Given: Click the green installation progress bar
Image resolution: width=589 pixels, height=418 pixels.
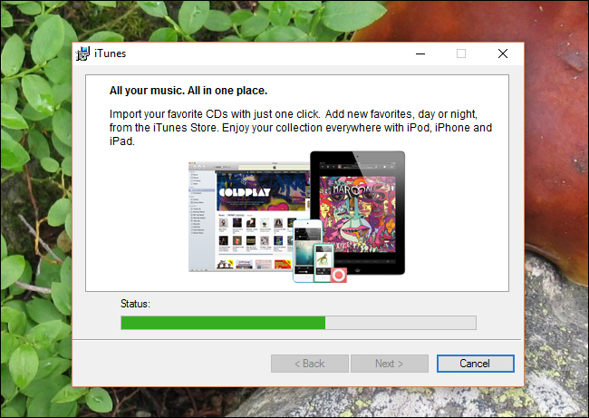Looking at the screenshot, I should pyautogui.click(x=299, y=323).
